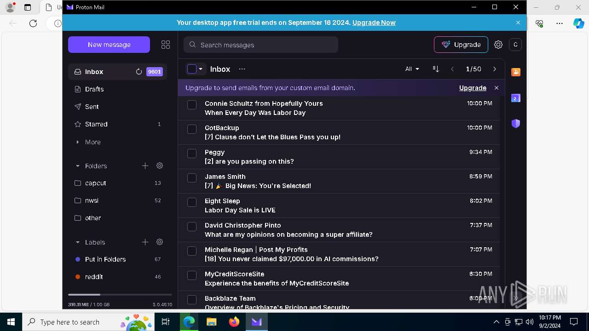Open File Explorer from taskbar

point(212,322)
